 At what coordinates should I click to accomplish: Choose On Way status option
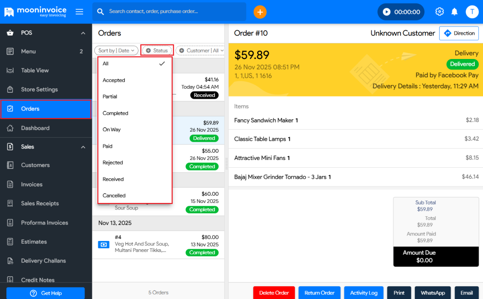pos(112,130)
